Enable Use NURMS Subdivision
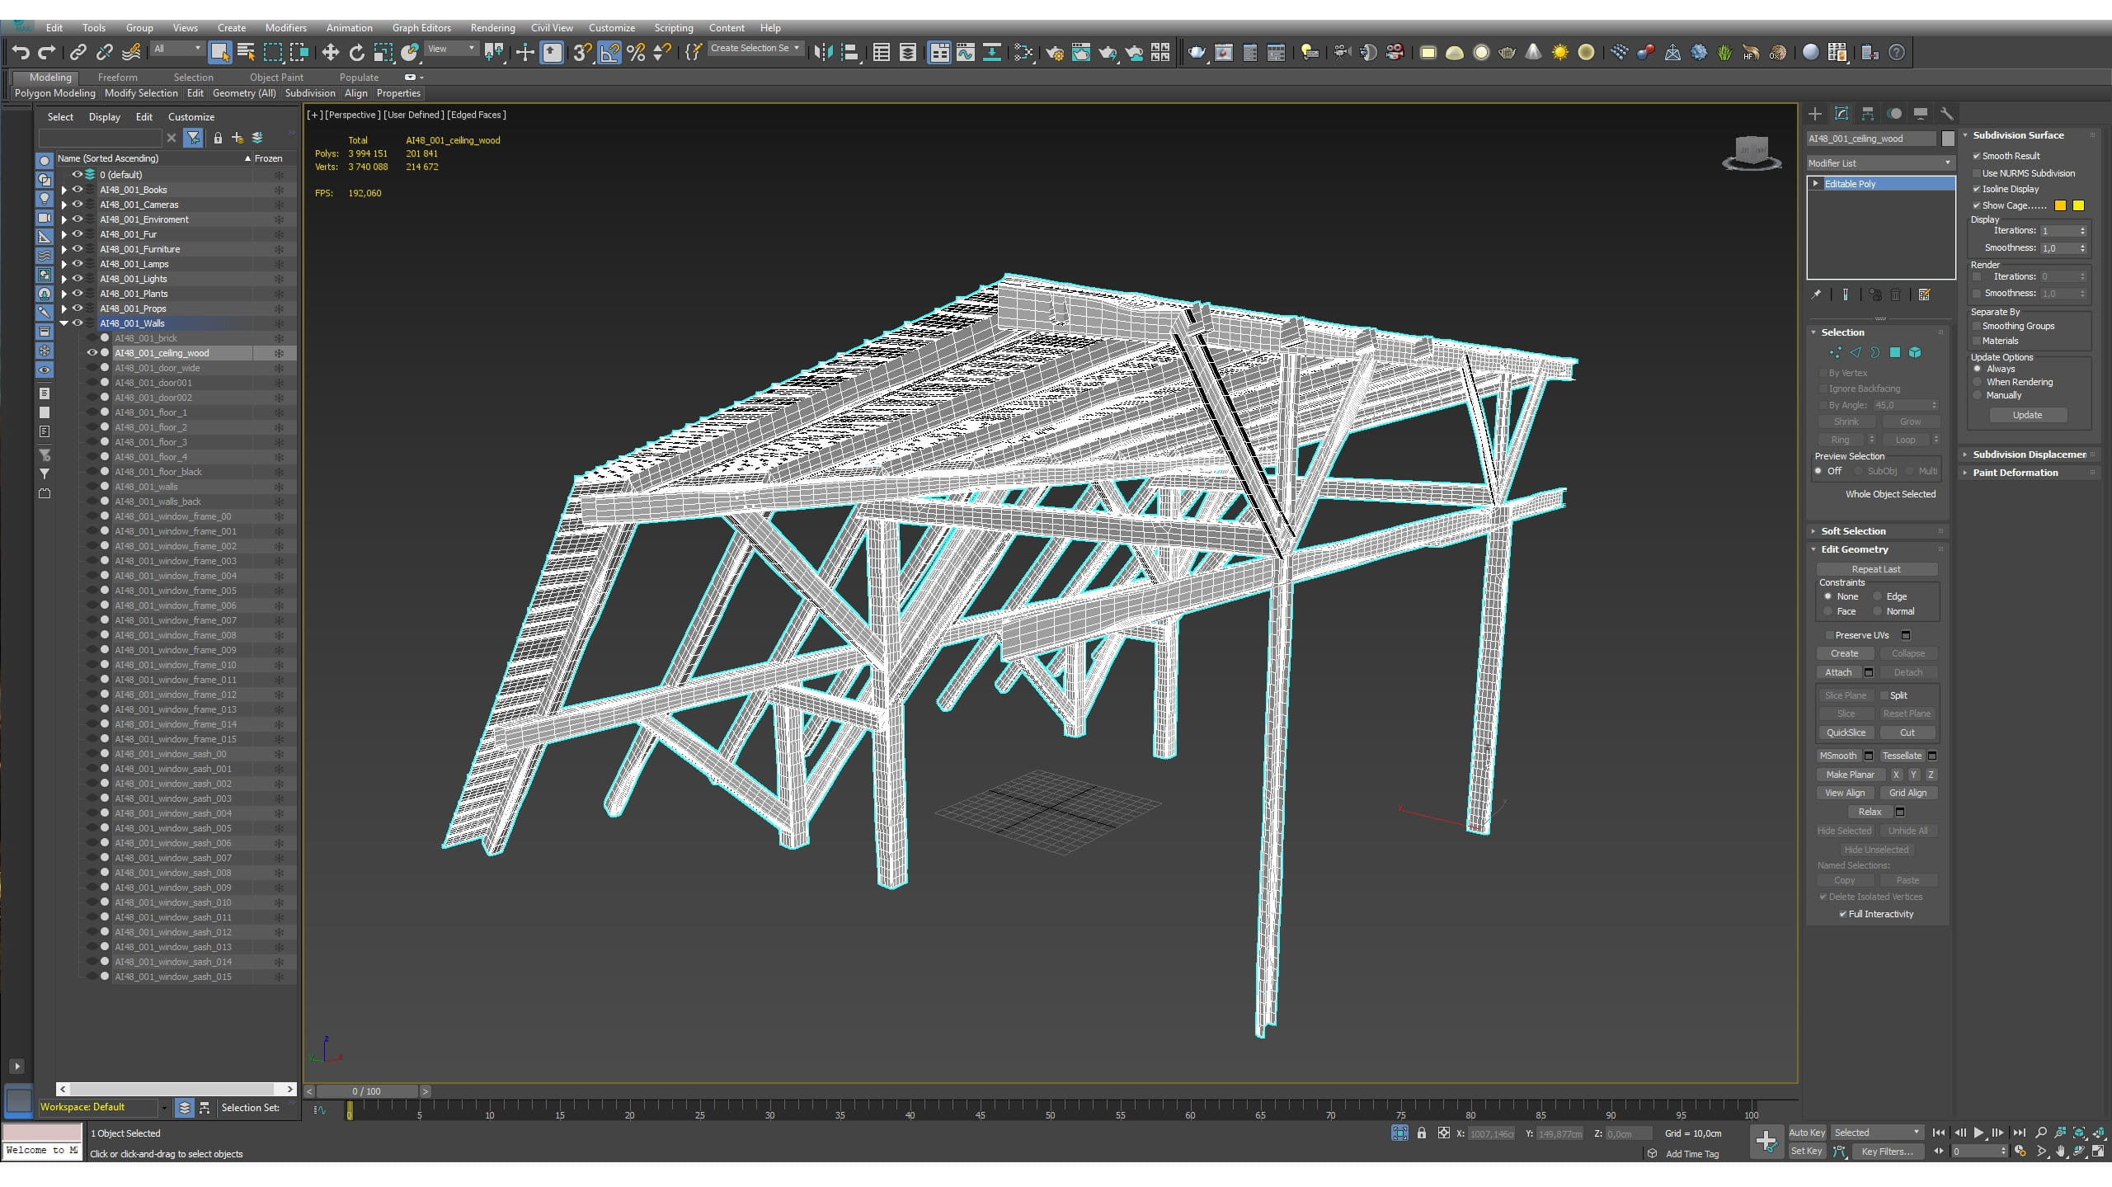 pyautogui.click(x=1977, y=173)
